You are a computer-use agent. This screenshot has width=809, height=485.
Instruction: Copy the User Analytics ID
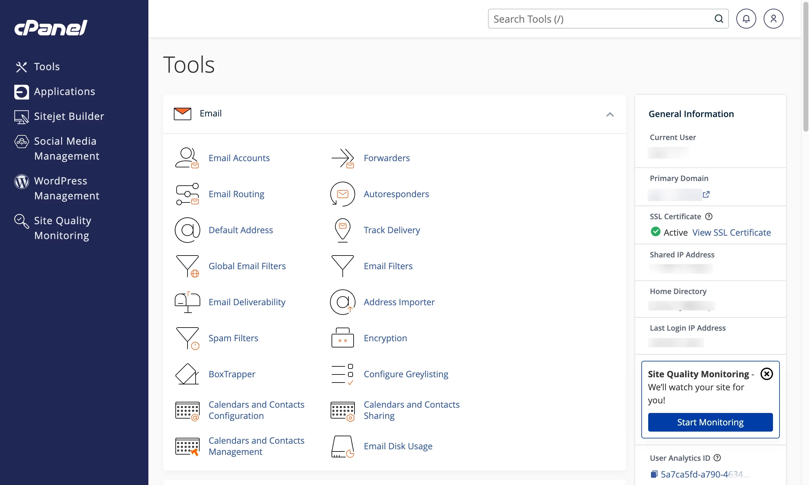click(654, 474)
